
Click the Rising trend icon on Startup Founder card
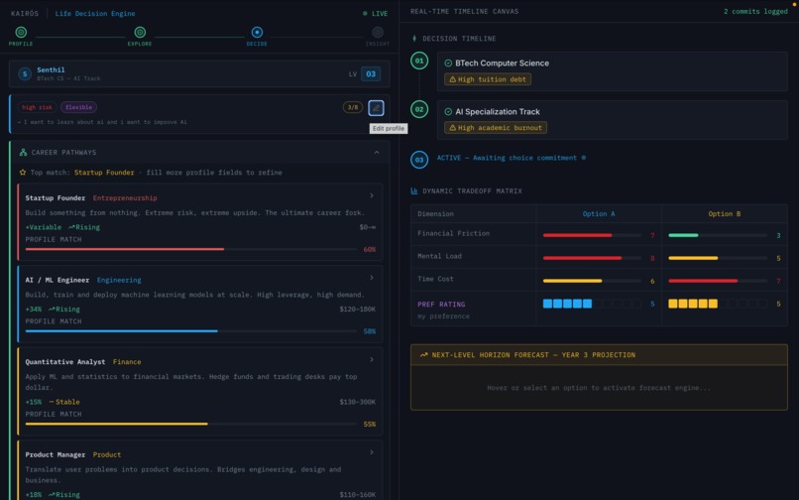[71, 227]
